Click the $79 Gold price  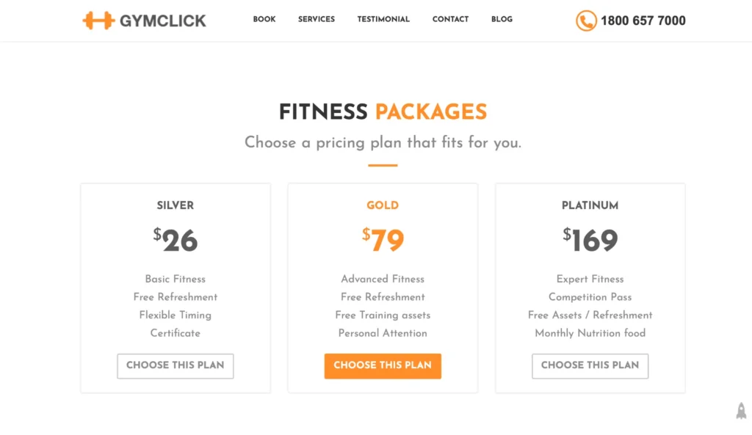[383, 240]
